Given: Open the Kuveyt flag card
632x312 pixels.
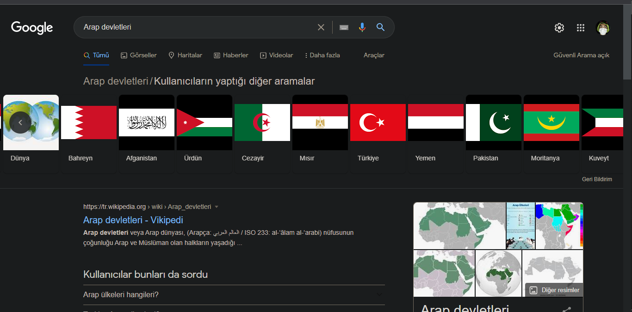Looking at the screenshot, I should pyautogui.click(x=601, y=134).
